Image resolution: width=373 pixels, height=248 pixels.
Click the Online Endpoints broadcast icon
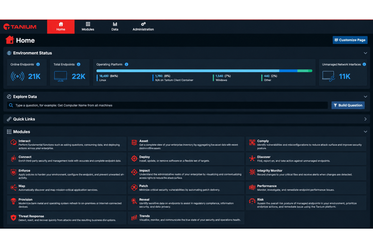click(x=17, y=76)
